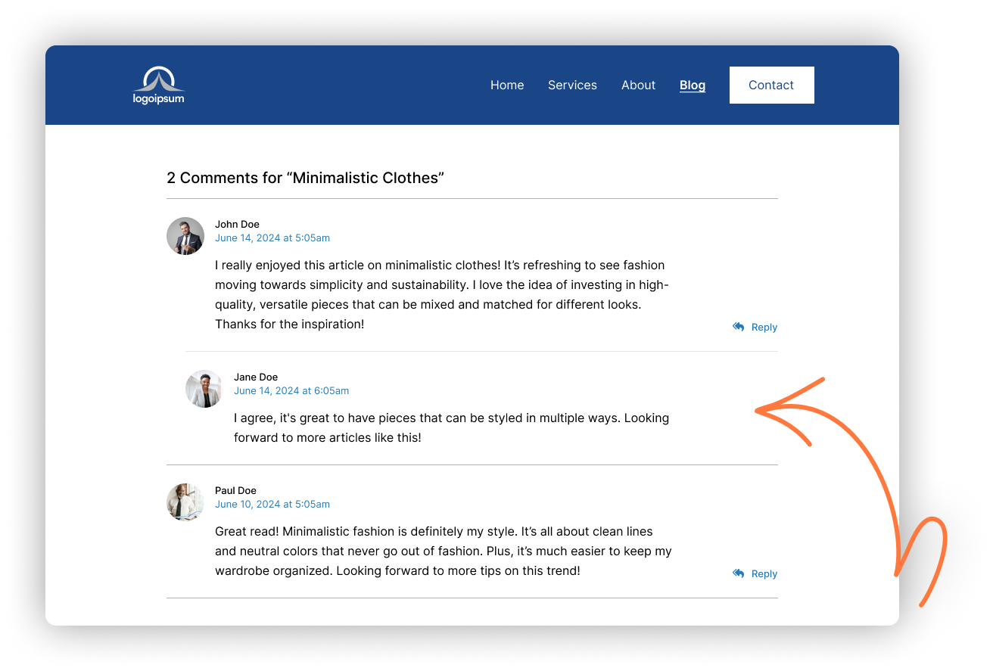
Task: Open the June 14, 2024 at 5:05am timestamp
Action: click(272, 238)
